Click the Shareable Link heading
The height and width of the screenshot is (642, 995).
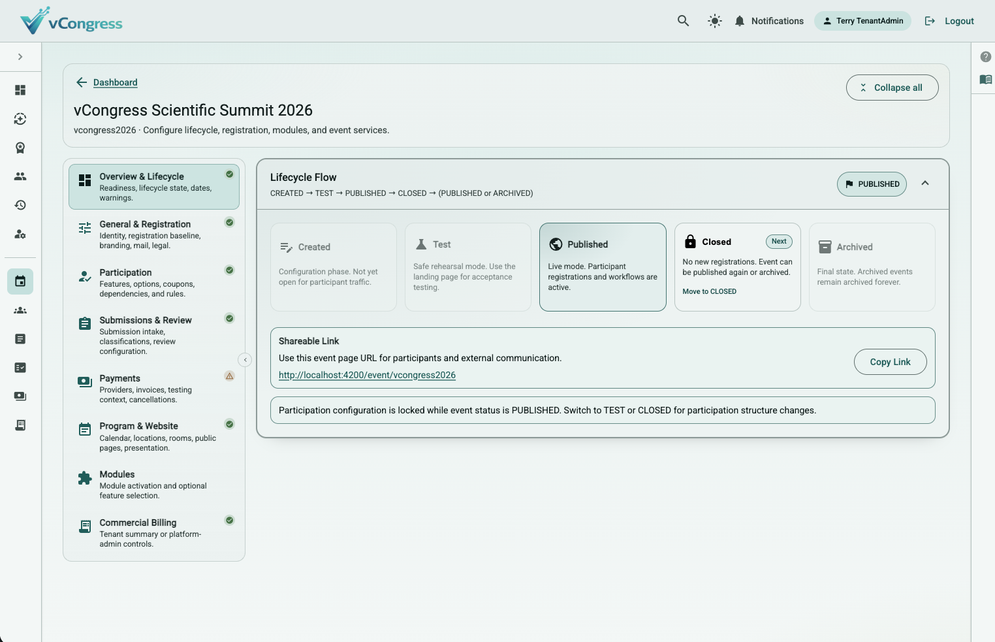pos(309,341)
